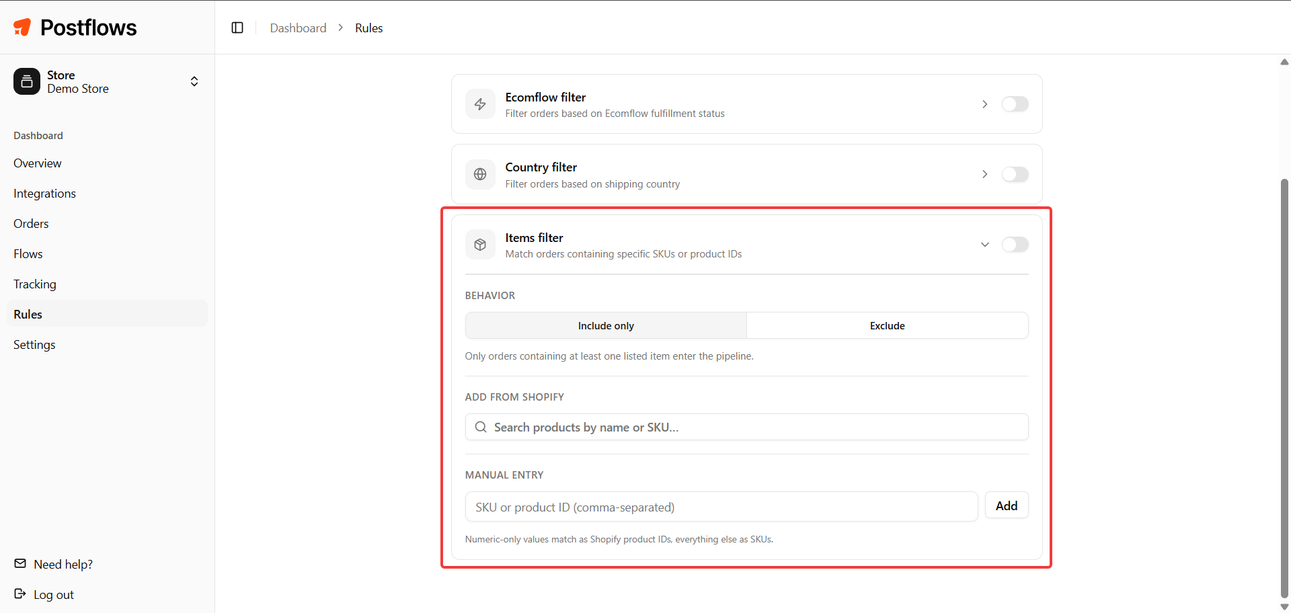Click the Country filter title
Image resolution: width=1291 pixels, height=613 pixels.
tap(541, 167)
